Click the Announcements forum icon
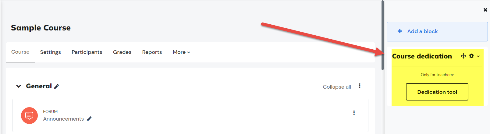The width and height of the screenshot is (490, 134). [29, 115]
